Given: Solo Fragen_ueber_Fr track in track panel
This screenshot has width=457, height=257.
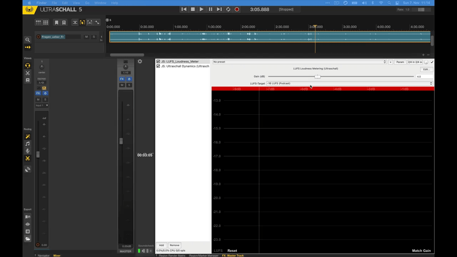Looking at the screenshot, I should pos(94,37).
